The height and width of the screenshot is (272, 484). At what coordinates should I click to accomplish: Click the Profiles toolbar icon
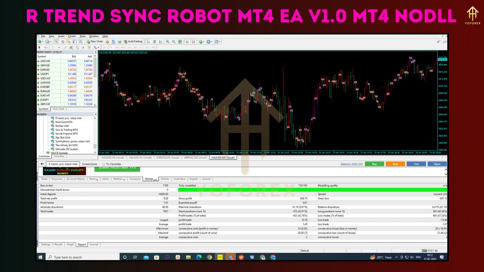(47, 42)
